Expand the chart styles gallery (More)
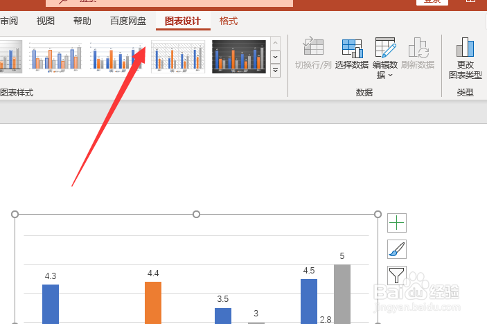 click(x=275, y=71)
